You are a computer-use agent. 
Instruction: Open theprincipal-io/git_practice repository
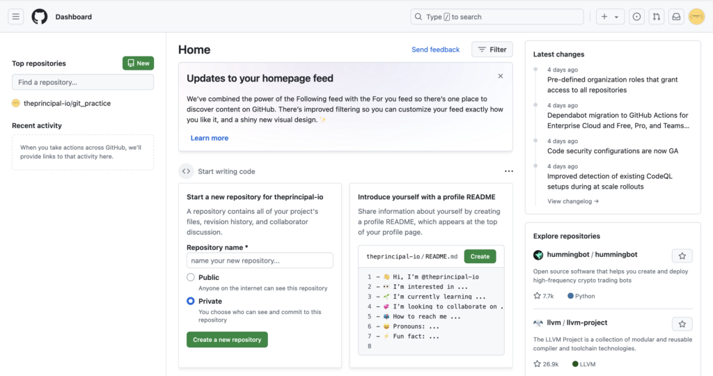pos(68,103)
